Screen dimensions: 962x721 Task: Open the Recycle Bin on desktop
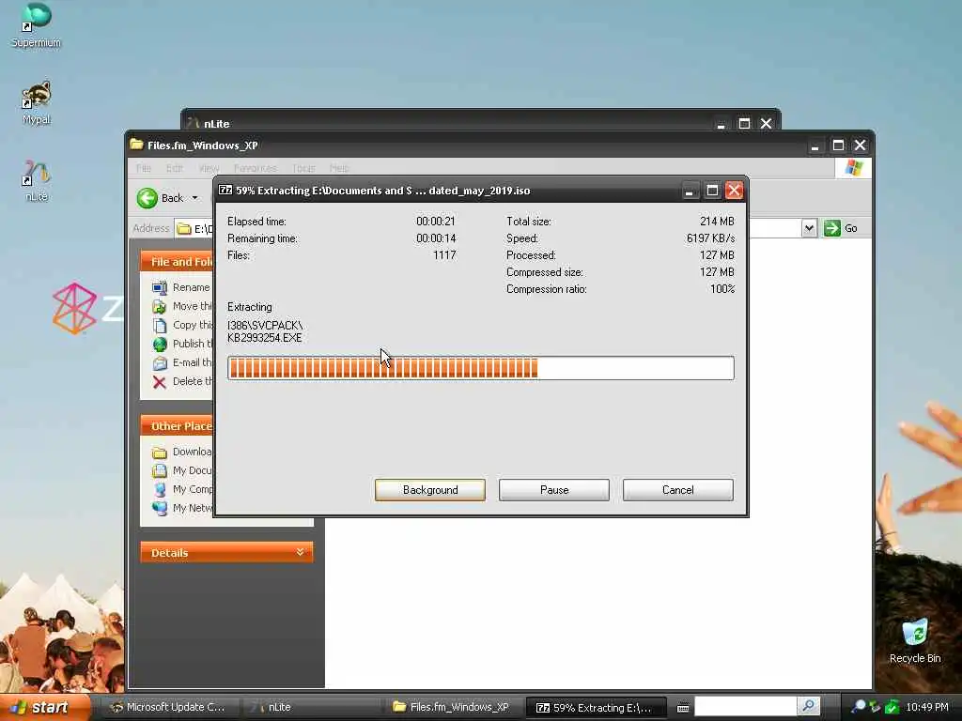point(915,640)
